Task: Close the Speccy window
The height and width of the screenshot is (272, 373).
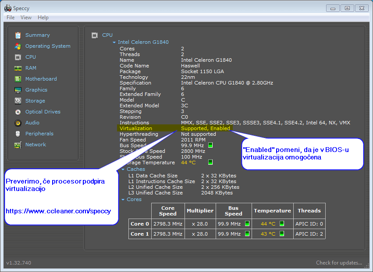Action: click(362, 8)
